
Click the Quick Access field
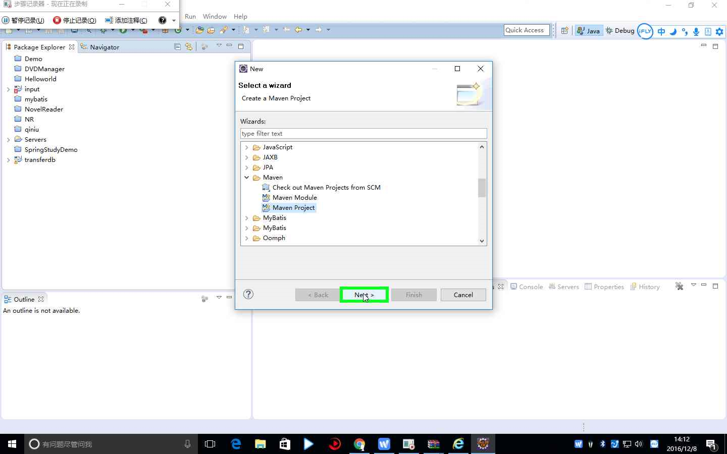click(527, 30)
